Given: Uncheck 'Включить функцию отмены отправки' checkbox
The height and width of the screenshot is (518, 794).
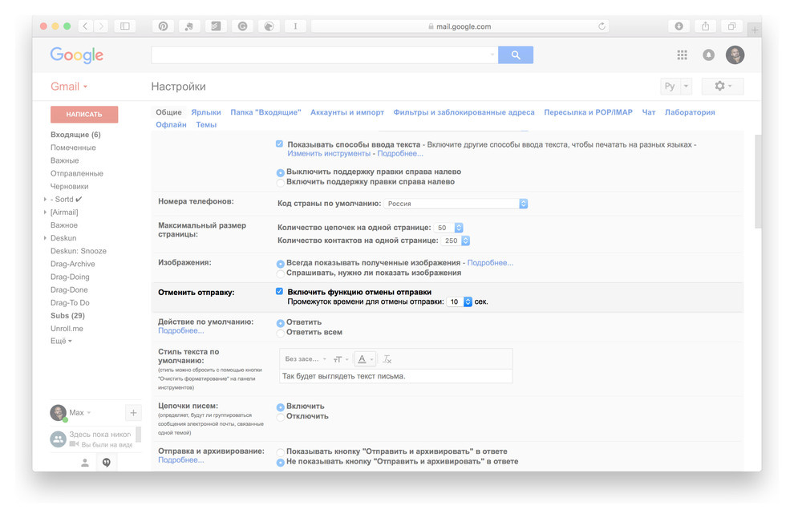Looking at the screenshot, I should pyautogui.click(x=279, y=292).
